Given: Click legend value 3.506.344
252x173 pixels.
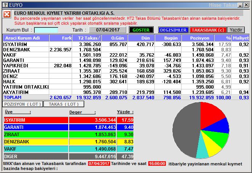Looking at the screenshot, I should 105,120.
